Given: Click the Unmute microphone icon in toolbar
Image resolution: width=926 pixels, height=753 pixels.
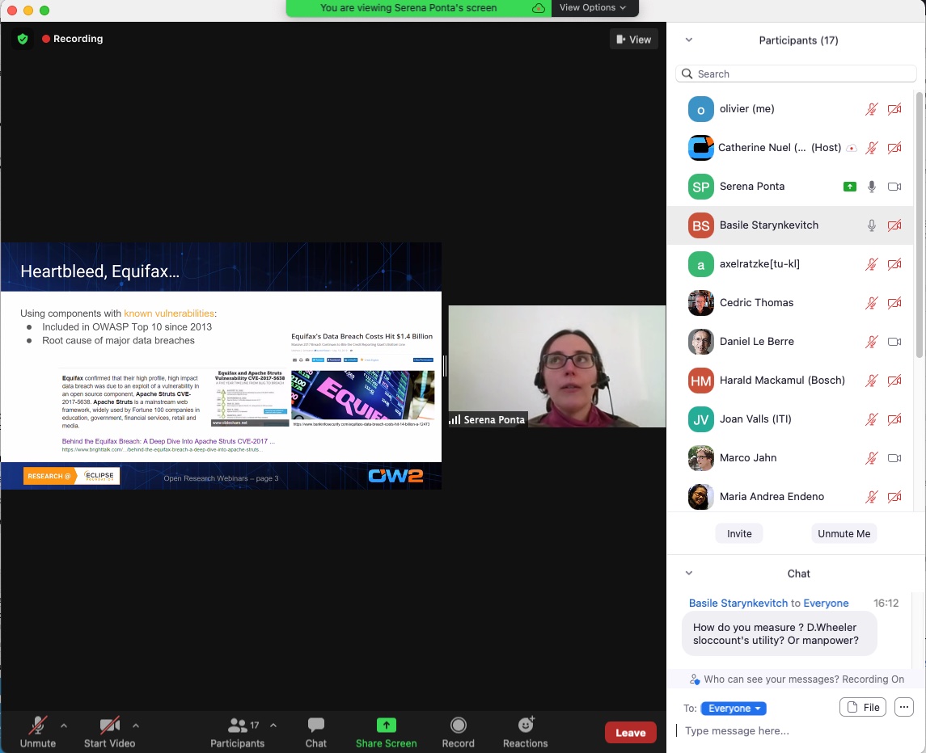Looking at the screenshot, I should 38,725.
